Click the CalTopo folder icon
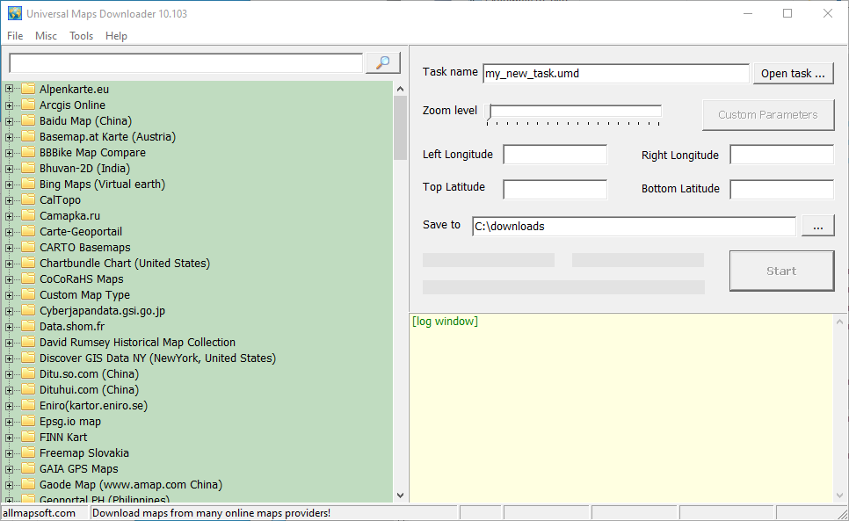 click(x=28, y=199)
